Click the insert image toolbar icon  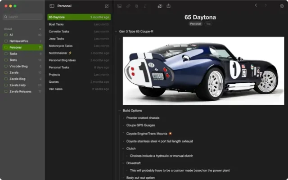[119, 6]
